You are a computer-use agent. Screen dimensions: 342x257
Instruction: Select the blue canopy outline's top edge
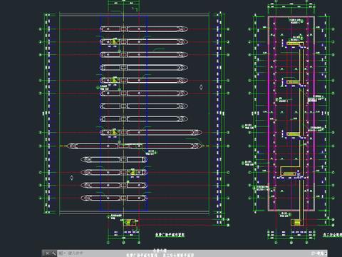tap(124, 16)
